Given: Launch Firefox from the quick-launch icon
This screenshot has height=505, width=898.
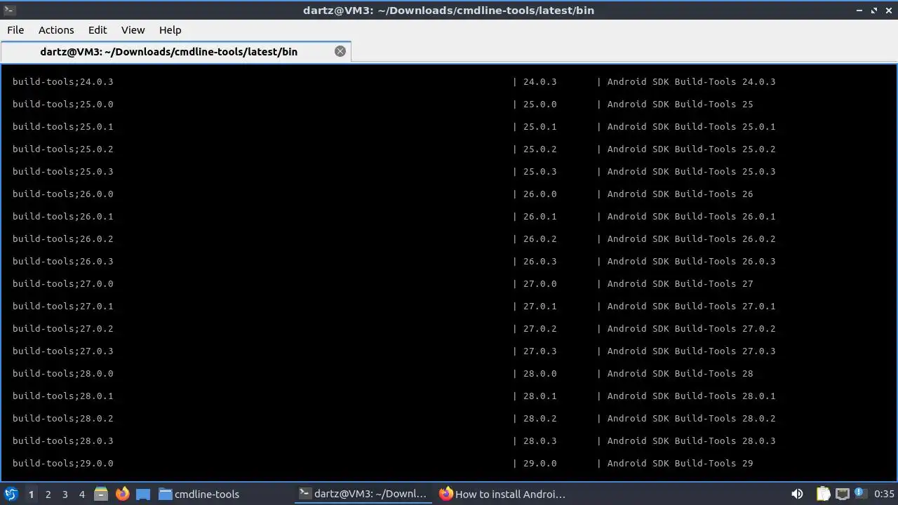Looking at the screenshot, I should tap(122, 494).
